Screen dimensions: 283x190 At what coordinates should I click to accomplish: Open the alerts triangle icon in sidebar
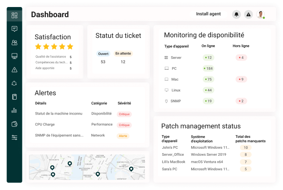15,70
